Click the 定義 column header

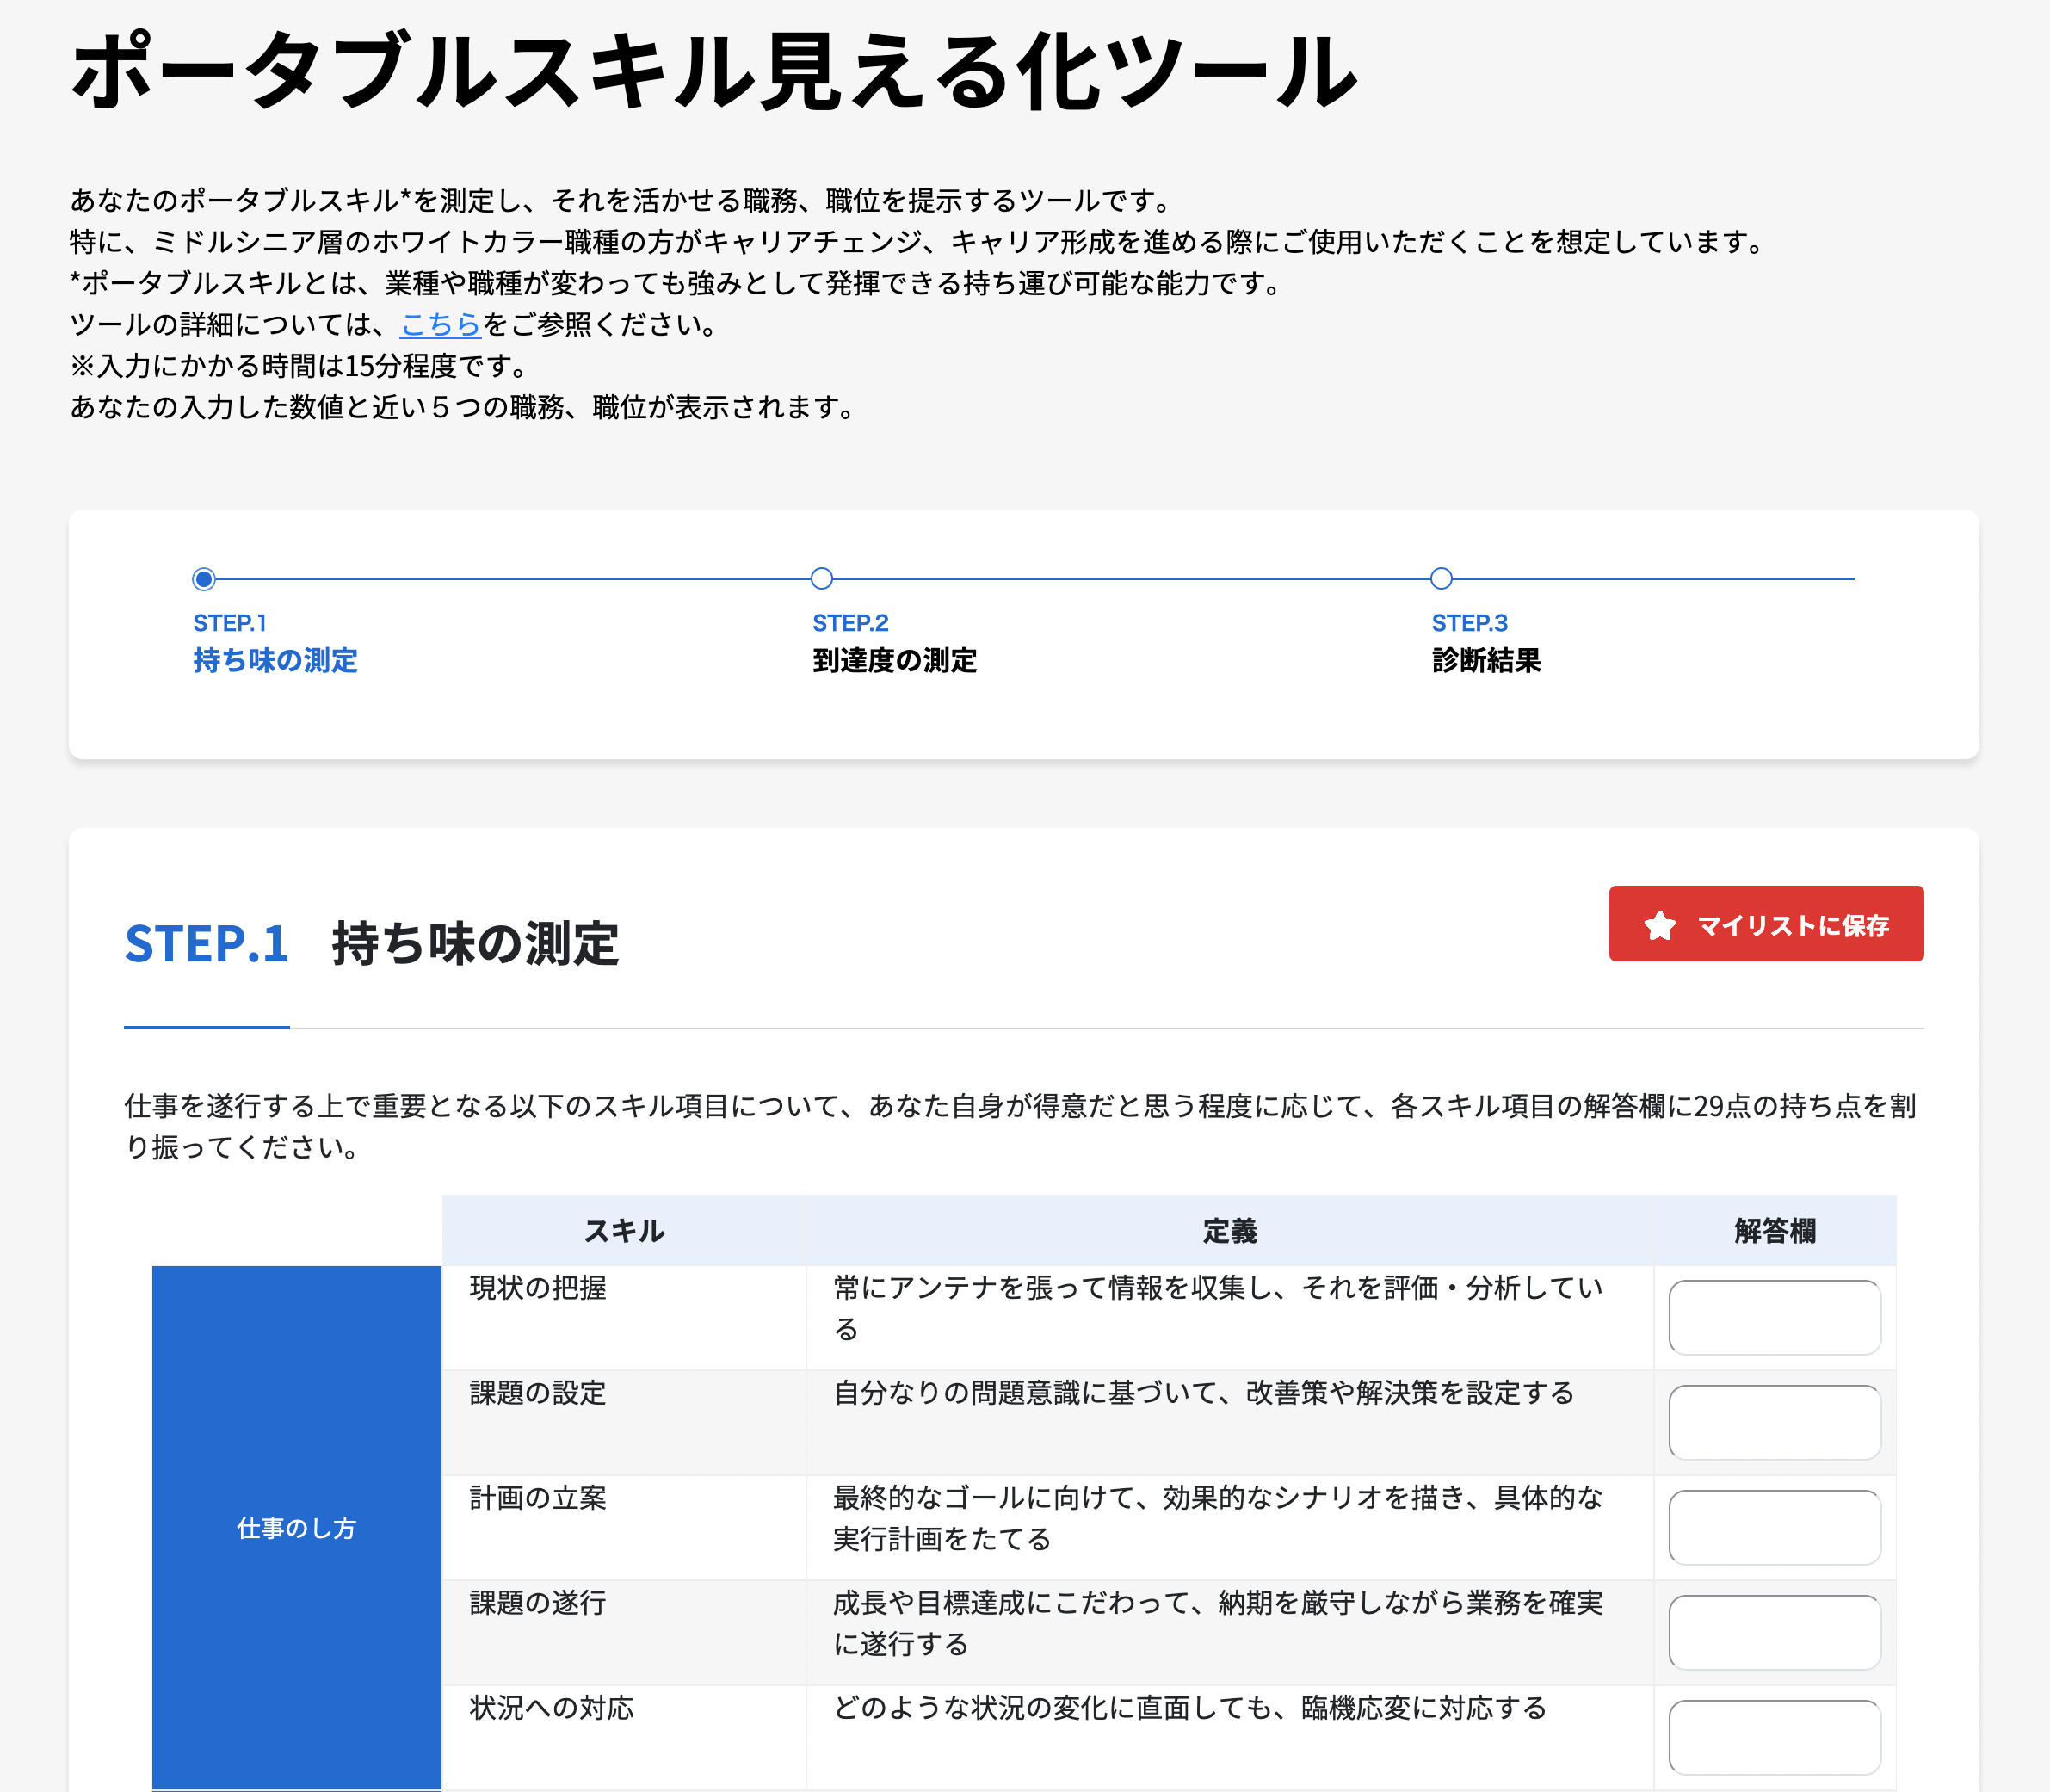tap(1228, 1231)
